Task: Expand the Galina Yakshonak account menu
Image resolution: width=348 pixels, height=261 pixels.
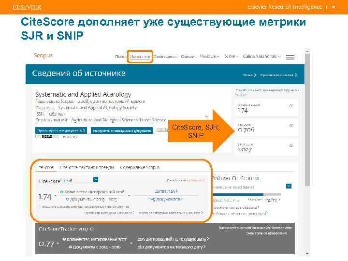Action: (x=262, y=57)
